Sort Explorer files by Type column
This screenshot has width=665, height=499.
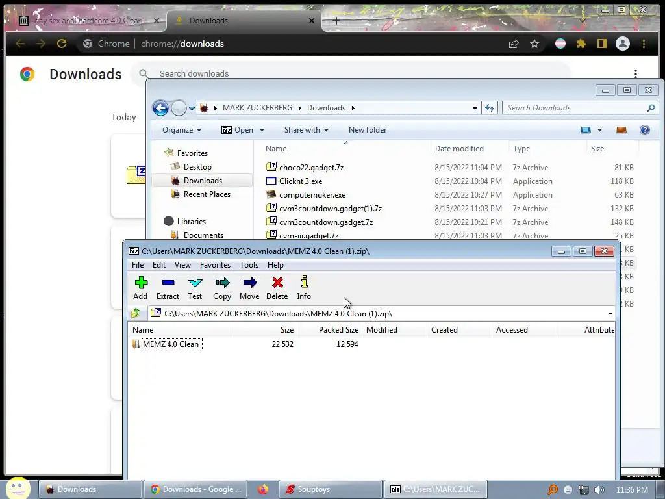click(x=547, y=149)
